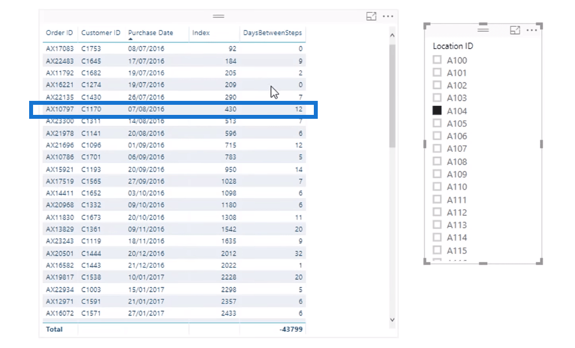The width and height of the screenshot is (575, 348).
Task: Click the slicer's bottom-right corner handle
Action: (x=540, y=262)
